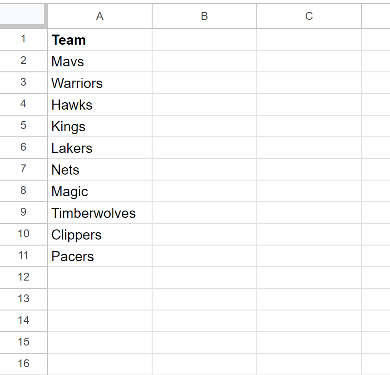Select the cell containing Magic
This screenshot has width=390, height=375.
pos(100,191)
